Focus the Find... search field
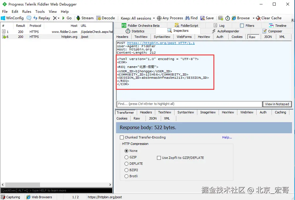Image resolution: width=295 pixels, height=200 pixels. point(189,104)
